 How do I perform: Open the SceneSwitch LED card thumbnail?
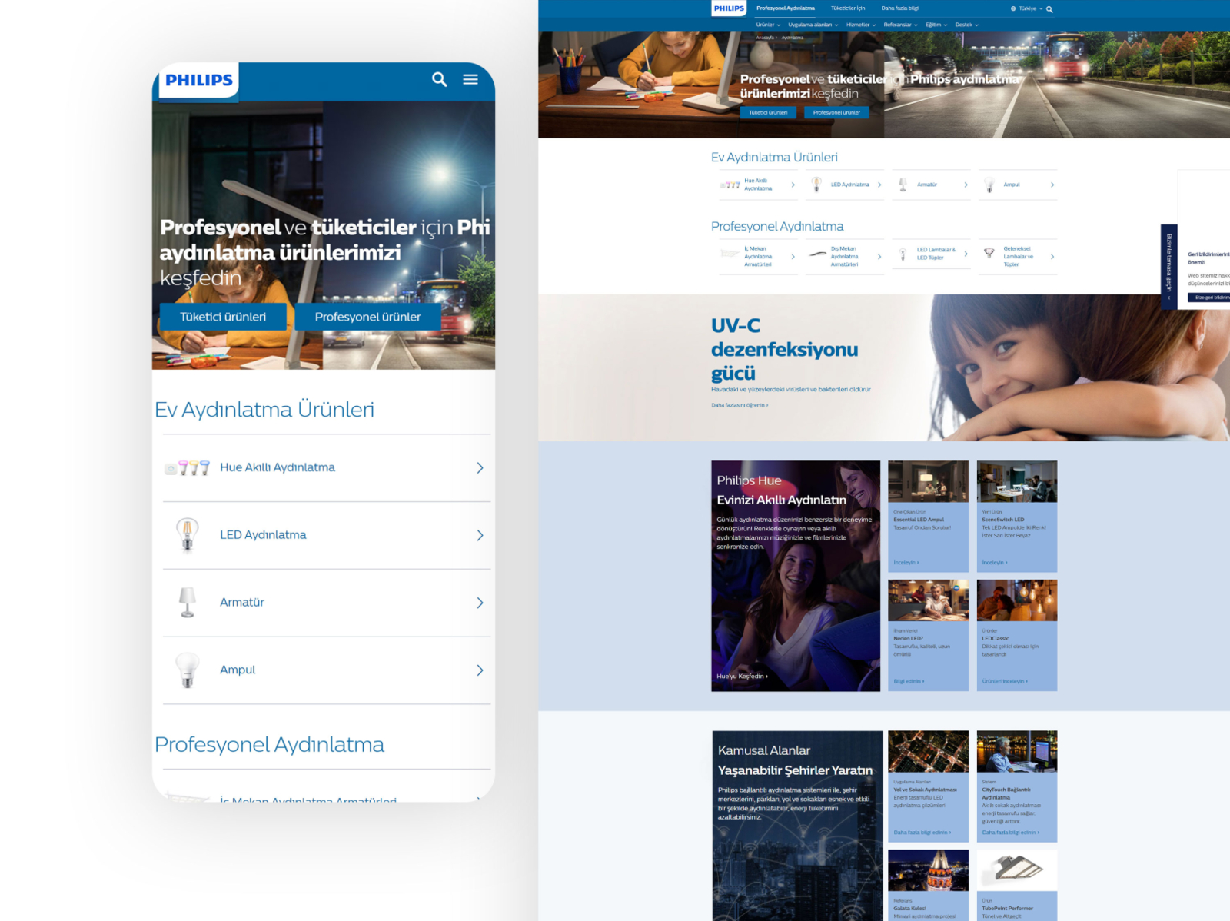pos(1017,481)
